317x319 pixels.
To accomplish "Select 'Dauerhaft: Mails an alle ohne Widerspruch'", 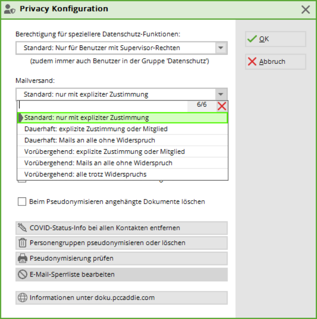I will click(x=89, y=140).
